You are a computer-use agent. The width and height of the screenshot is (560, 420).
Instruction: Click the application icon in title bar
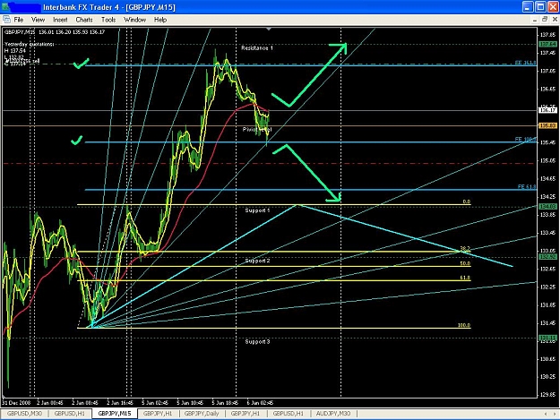pyautogui.click(x=5, y=7)
